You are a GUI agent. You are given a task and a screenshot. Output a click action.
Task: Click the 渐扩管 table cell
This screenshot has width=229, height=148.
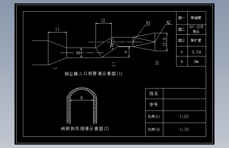point(197,40)
